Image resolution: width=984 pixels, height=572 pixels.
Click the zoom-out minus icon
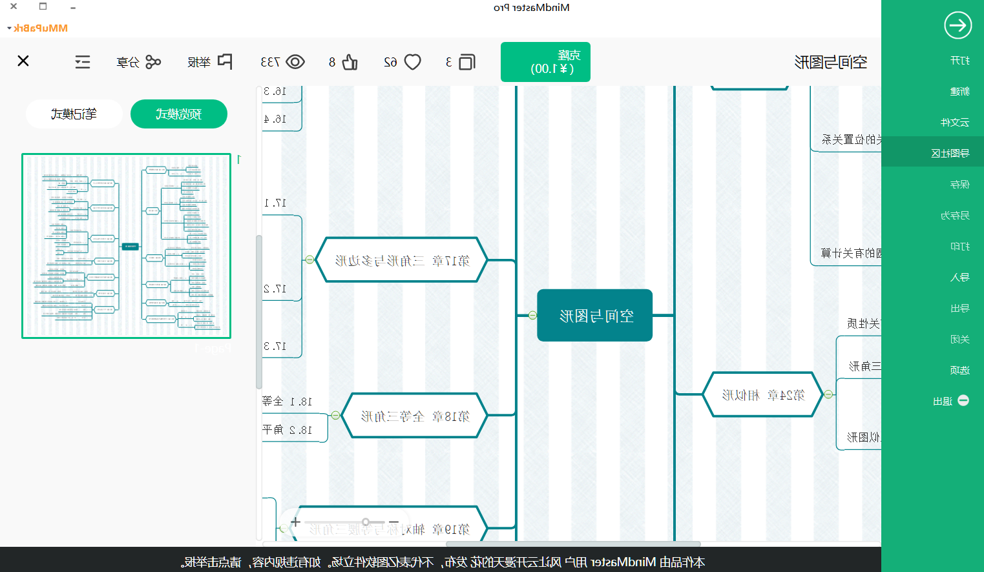[394, 522]
